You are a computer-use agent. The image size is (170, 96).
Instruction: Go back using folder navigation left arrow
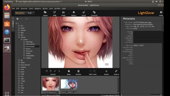click(17, 19)
